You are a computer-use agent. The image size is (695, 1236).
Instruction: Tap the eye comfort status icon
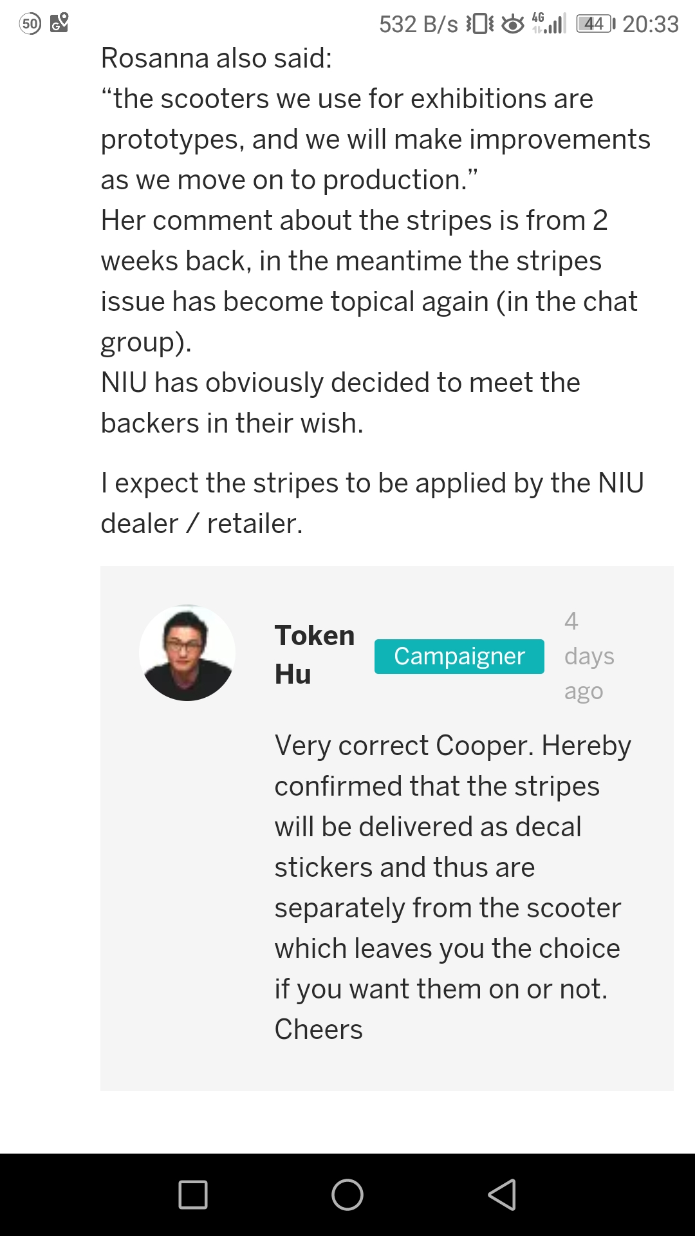pyautogui.click(x=513, y=24)
